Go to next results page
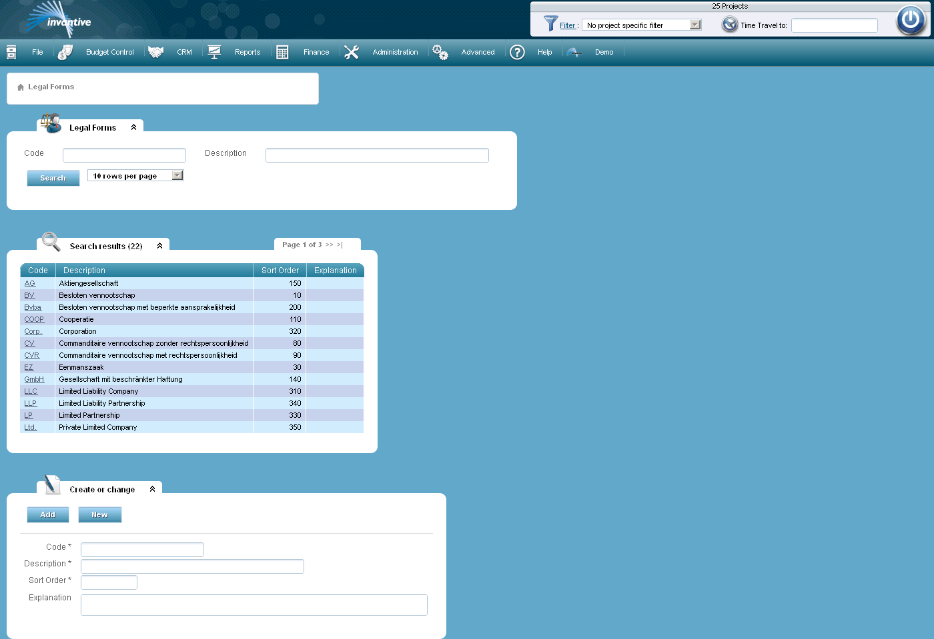This screenshot has width=934, height=639. click(x=330, y=245)
